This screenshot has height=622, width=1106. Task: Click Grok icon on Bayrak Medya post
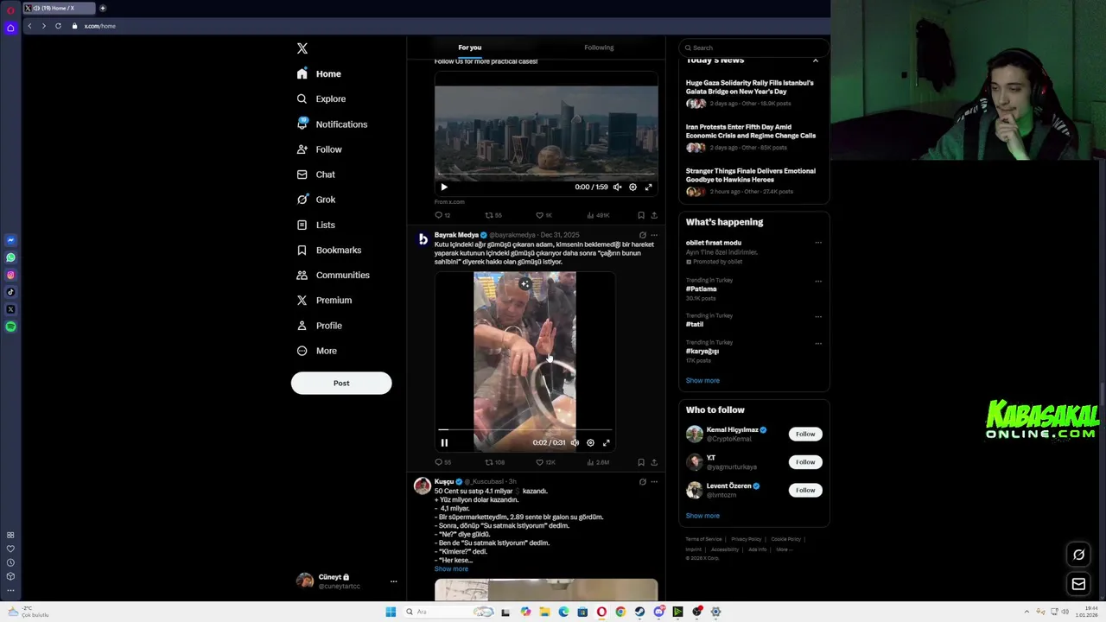click(642, 235)
